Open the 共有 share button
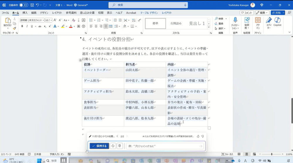The height and width of the screenshot is (163, 293). click(x=276, y=13)
